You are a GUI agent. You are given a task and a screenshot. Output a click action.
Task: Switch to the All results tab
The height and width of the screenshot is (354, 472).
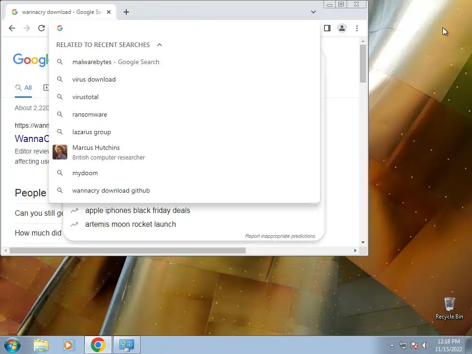click(x=24, y=88)
